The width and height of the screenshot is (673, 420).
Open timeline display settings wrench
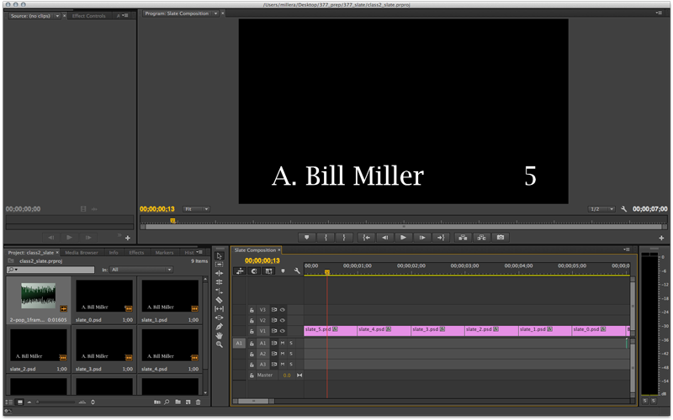(297, 271)
